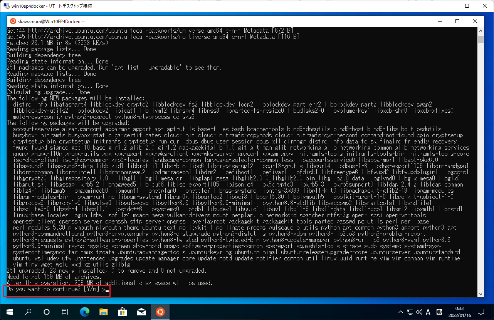Viewport: 494px width, 320px height.
Task: Launch Microsoft Edge from the taskbar
Action: click(84, 311)
